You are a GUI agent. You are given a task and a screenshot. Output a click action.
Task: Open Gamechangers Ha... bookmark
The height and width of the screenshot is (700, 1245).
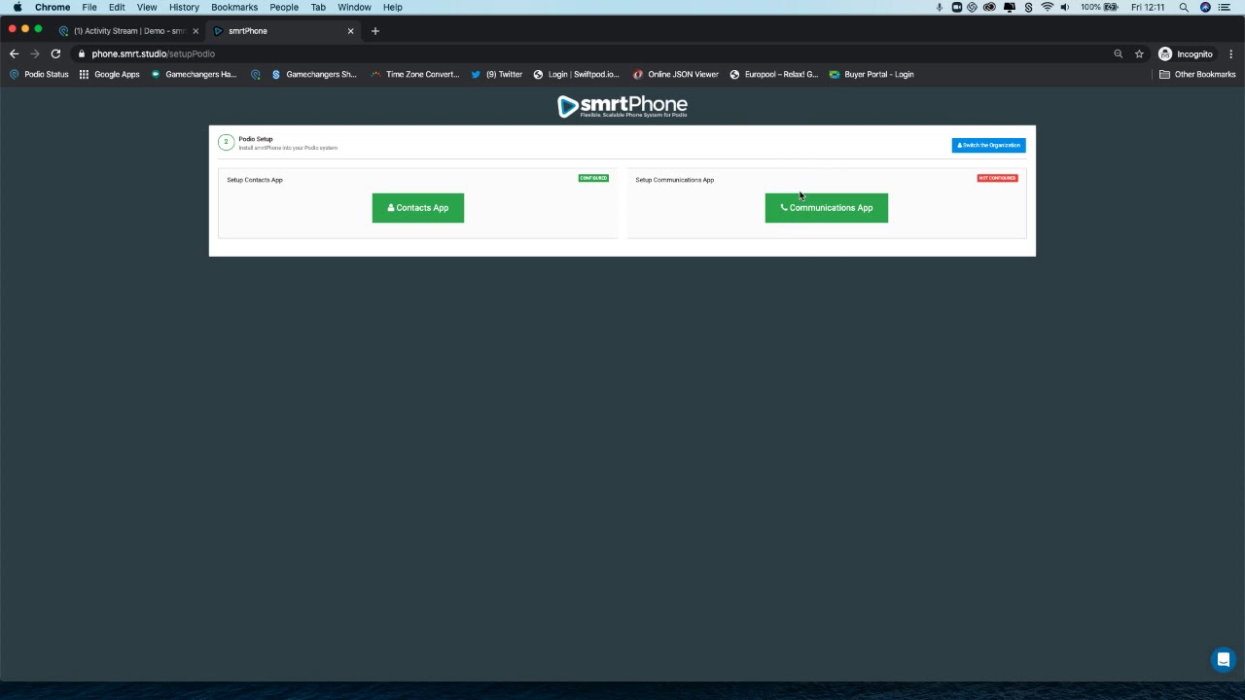(194, 74)
